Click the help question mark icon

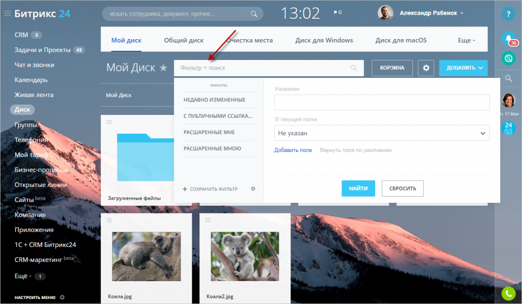508,14
